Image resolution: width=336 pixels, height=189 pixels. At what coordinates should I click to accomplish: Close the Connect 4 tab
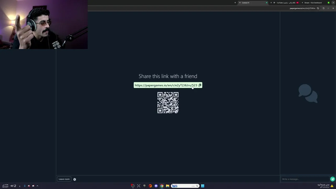[240, 3]
